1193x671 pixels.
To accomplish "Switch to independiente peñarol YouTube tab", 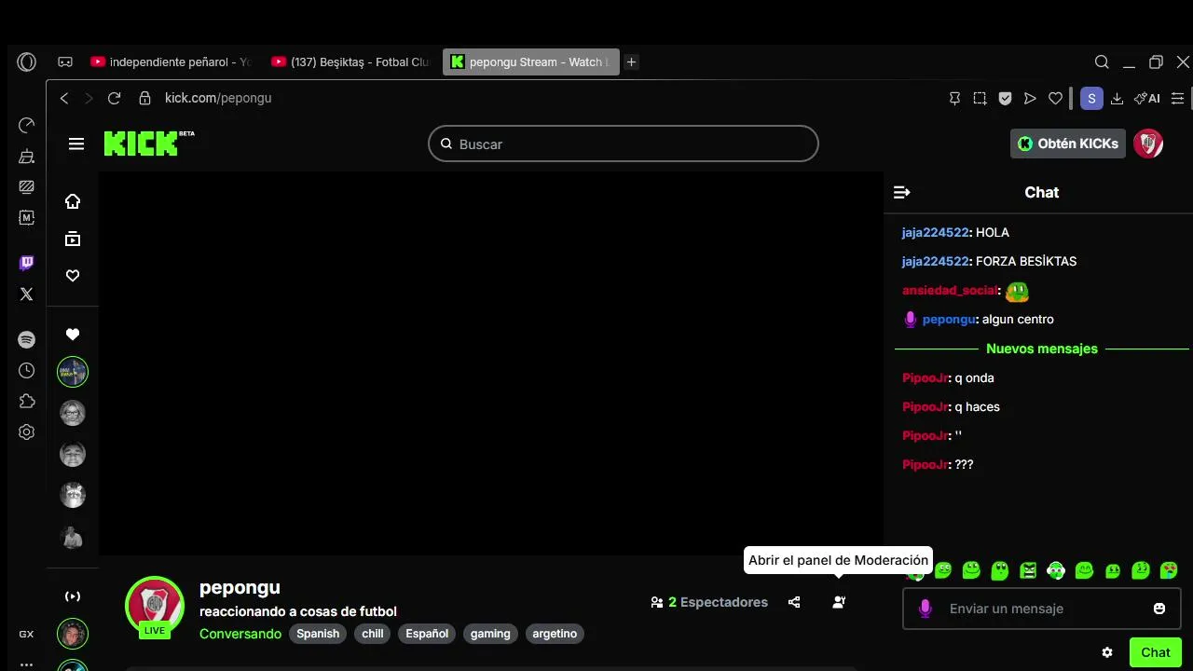I will pos(171,62).
